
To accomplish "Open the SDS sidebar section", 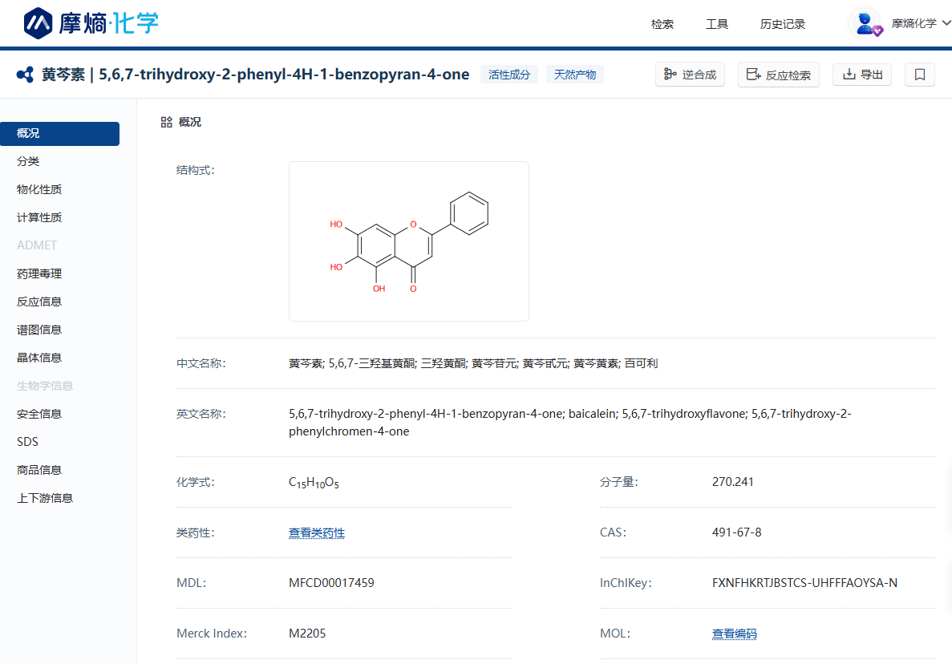I will (x=27, y=442).
